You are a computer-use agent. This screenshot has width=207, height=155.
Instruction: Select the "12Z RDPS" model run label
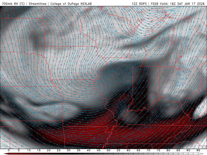click(139, 4)
